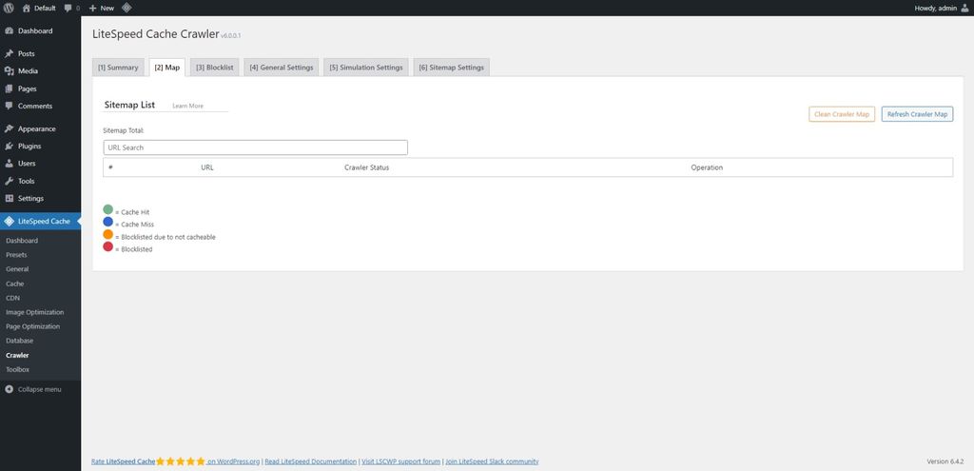974x471 pixels.
Task: Click the Collapse menu arrow icon
Action: (10, 389)
